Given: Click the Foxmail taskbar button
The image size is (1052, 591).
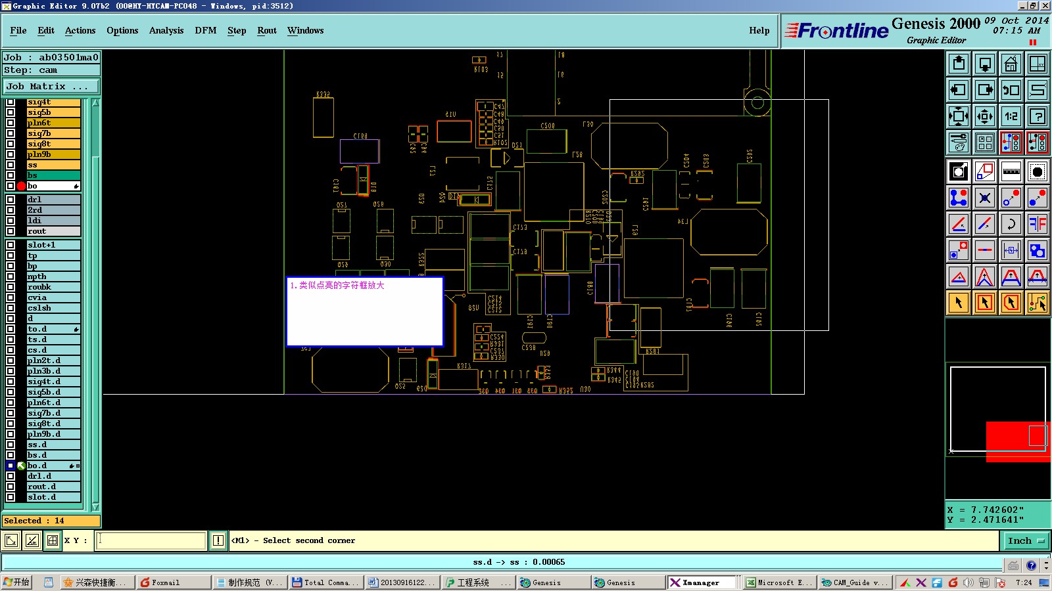Looking at the screenshot, I should (x=174, y=582).
